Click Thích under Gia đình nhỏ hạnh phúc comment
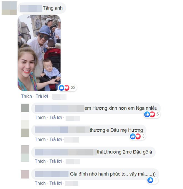Viewport: 183px width, 189px height. point(40,183)
